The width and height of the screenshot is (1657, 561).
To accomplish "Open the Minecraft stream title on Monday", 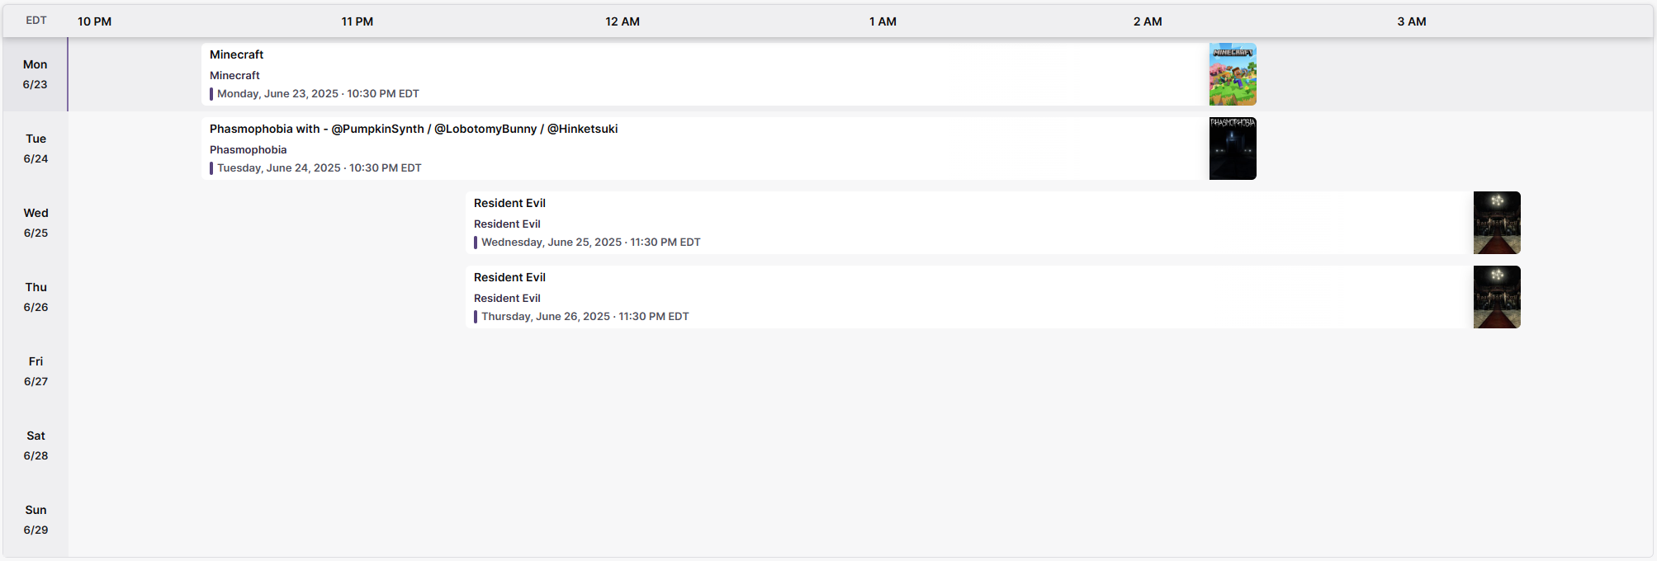I will (237, 54).
